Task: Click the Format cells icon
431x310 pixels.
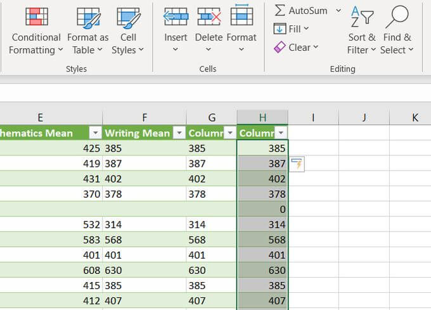Action: 241,17
